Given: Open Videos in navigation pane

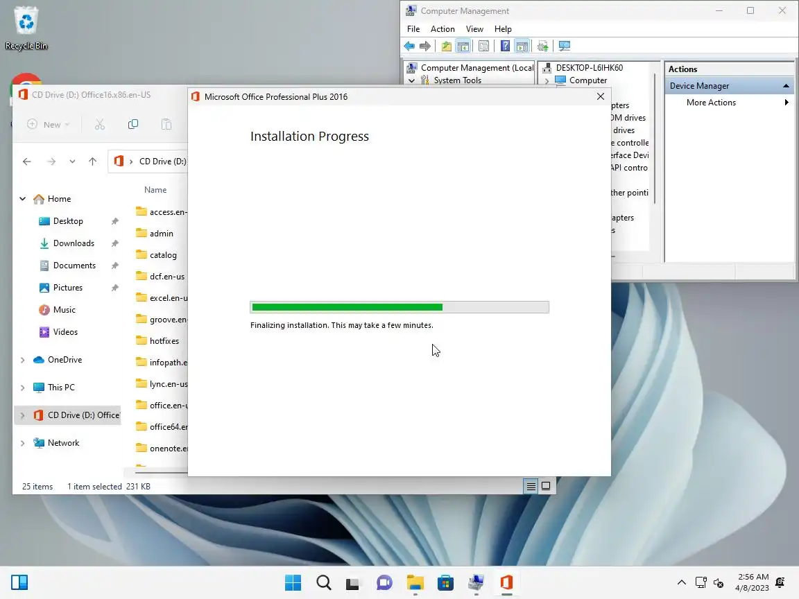Looking at the screenshot, I should point(65,332).
